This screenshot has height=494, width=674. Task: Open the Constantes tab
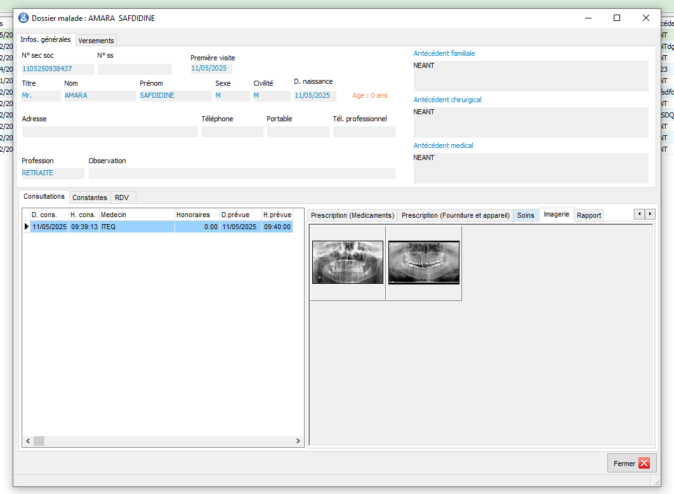click(89, 197)
